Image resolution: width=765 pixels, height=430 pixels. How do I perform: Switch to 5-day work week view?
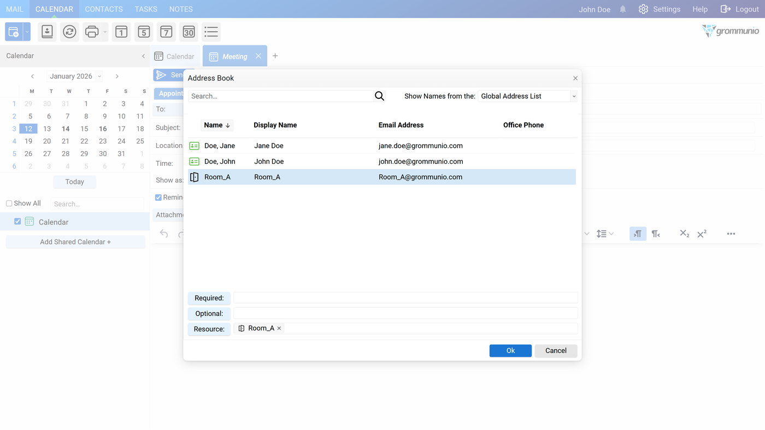[x=144, y=32]
